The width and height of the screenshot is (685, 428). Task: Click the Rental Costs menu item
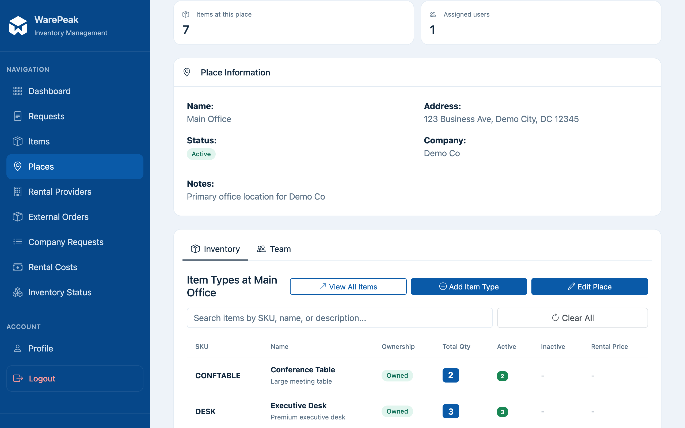[x=75, y=267]
